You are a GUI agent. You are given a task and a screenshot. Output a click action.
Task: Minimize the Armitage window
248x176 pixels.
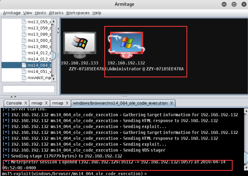tap(224, 4)
